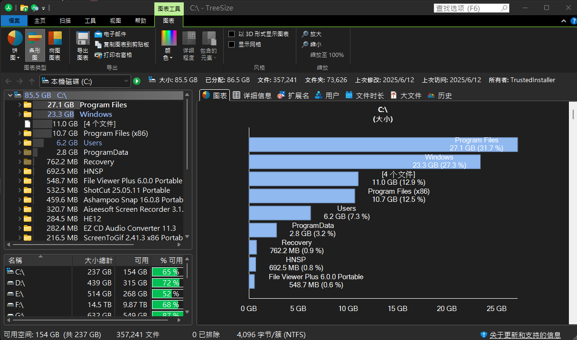Click the Users chart bar

pyautogui.click(x=280, y=213)
